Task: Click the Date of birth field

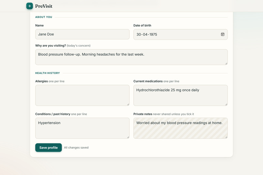Action: (x=180, y=34)
